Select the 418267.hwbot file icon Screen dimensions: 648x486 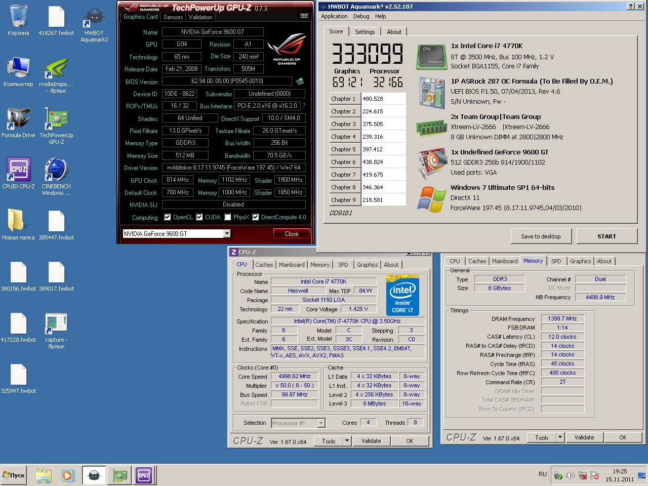pyautogui.click(x=56, y=20)
